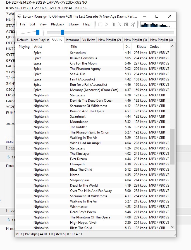
Task: Open the Edit menu
Action: coord(32,24)
